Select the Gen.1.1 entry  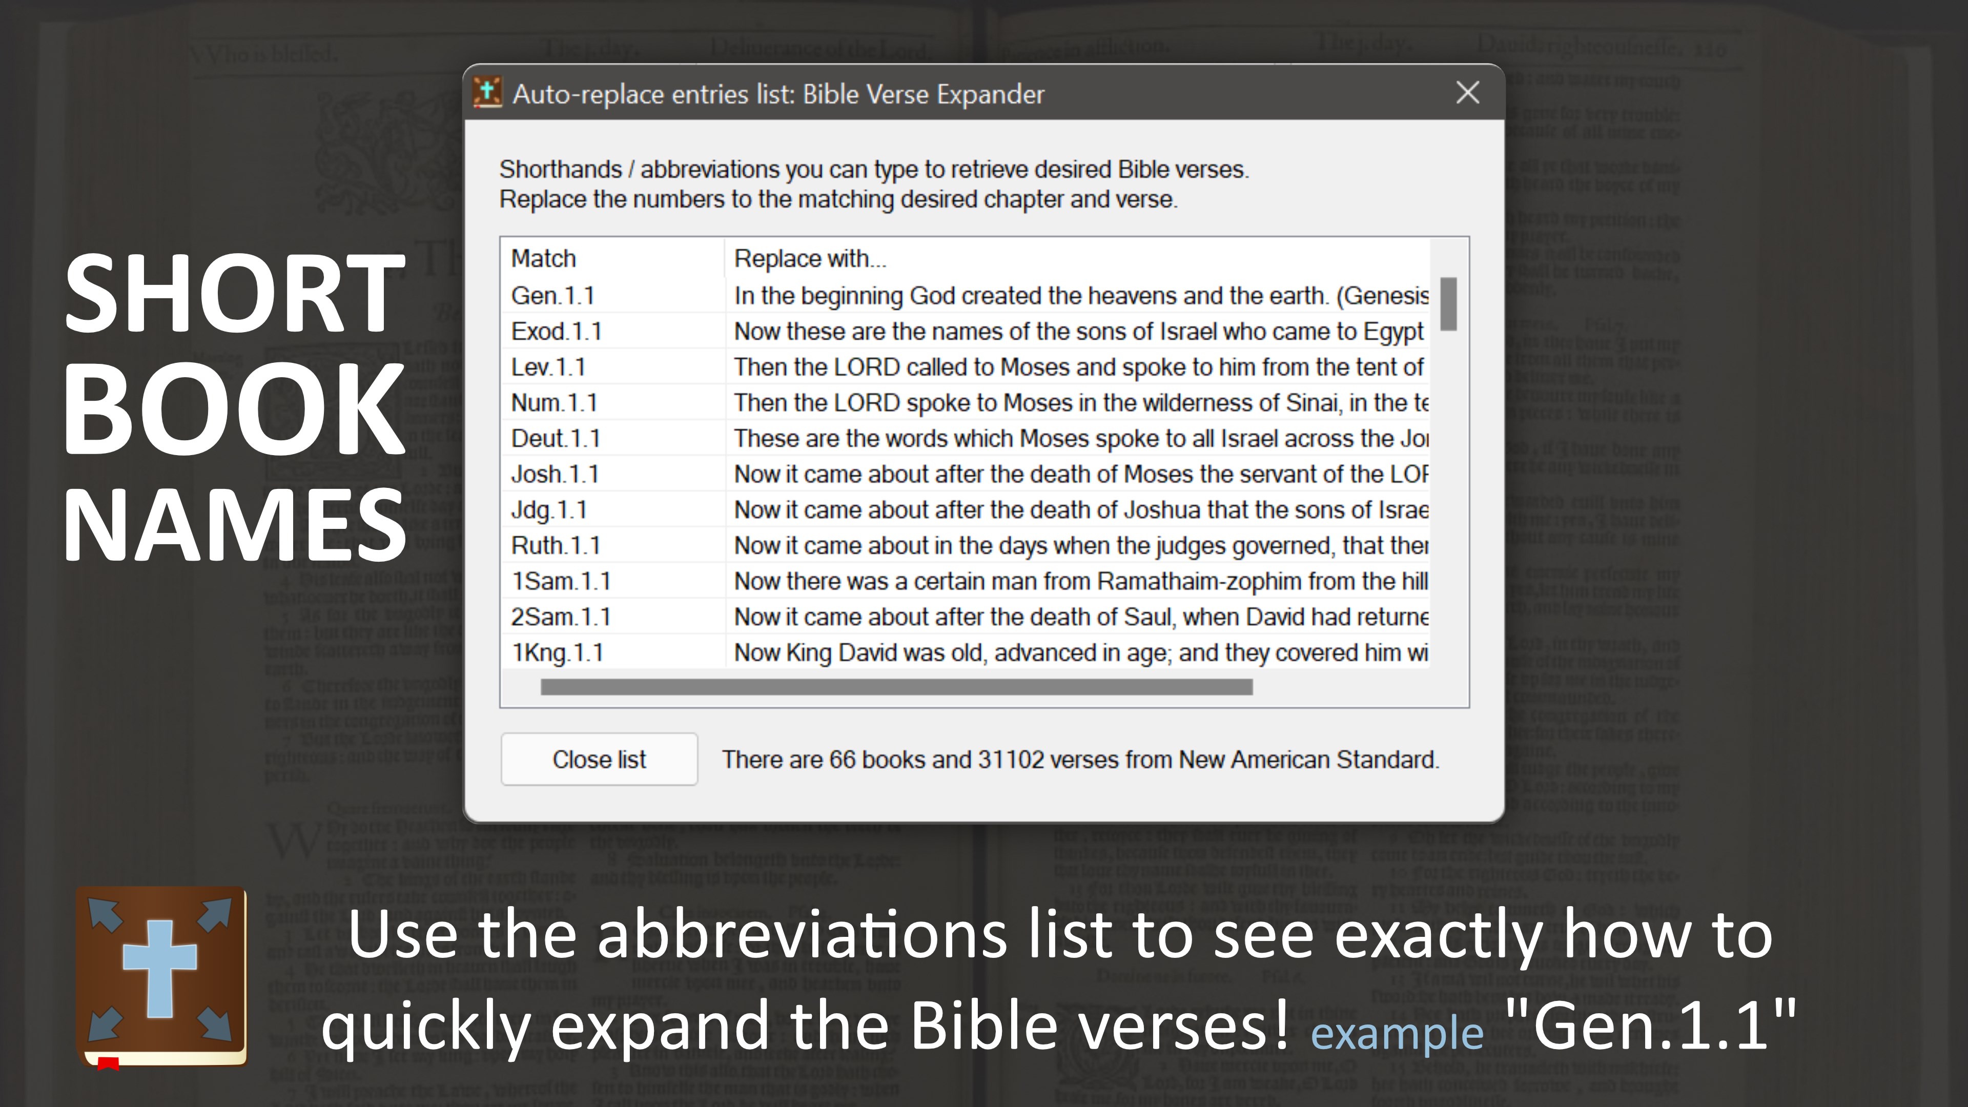pos(553,296)
